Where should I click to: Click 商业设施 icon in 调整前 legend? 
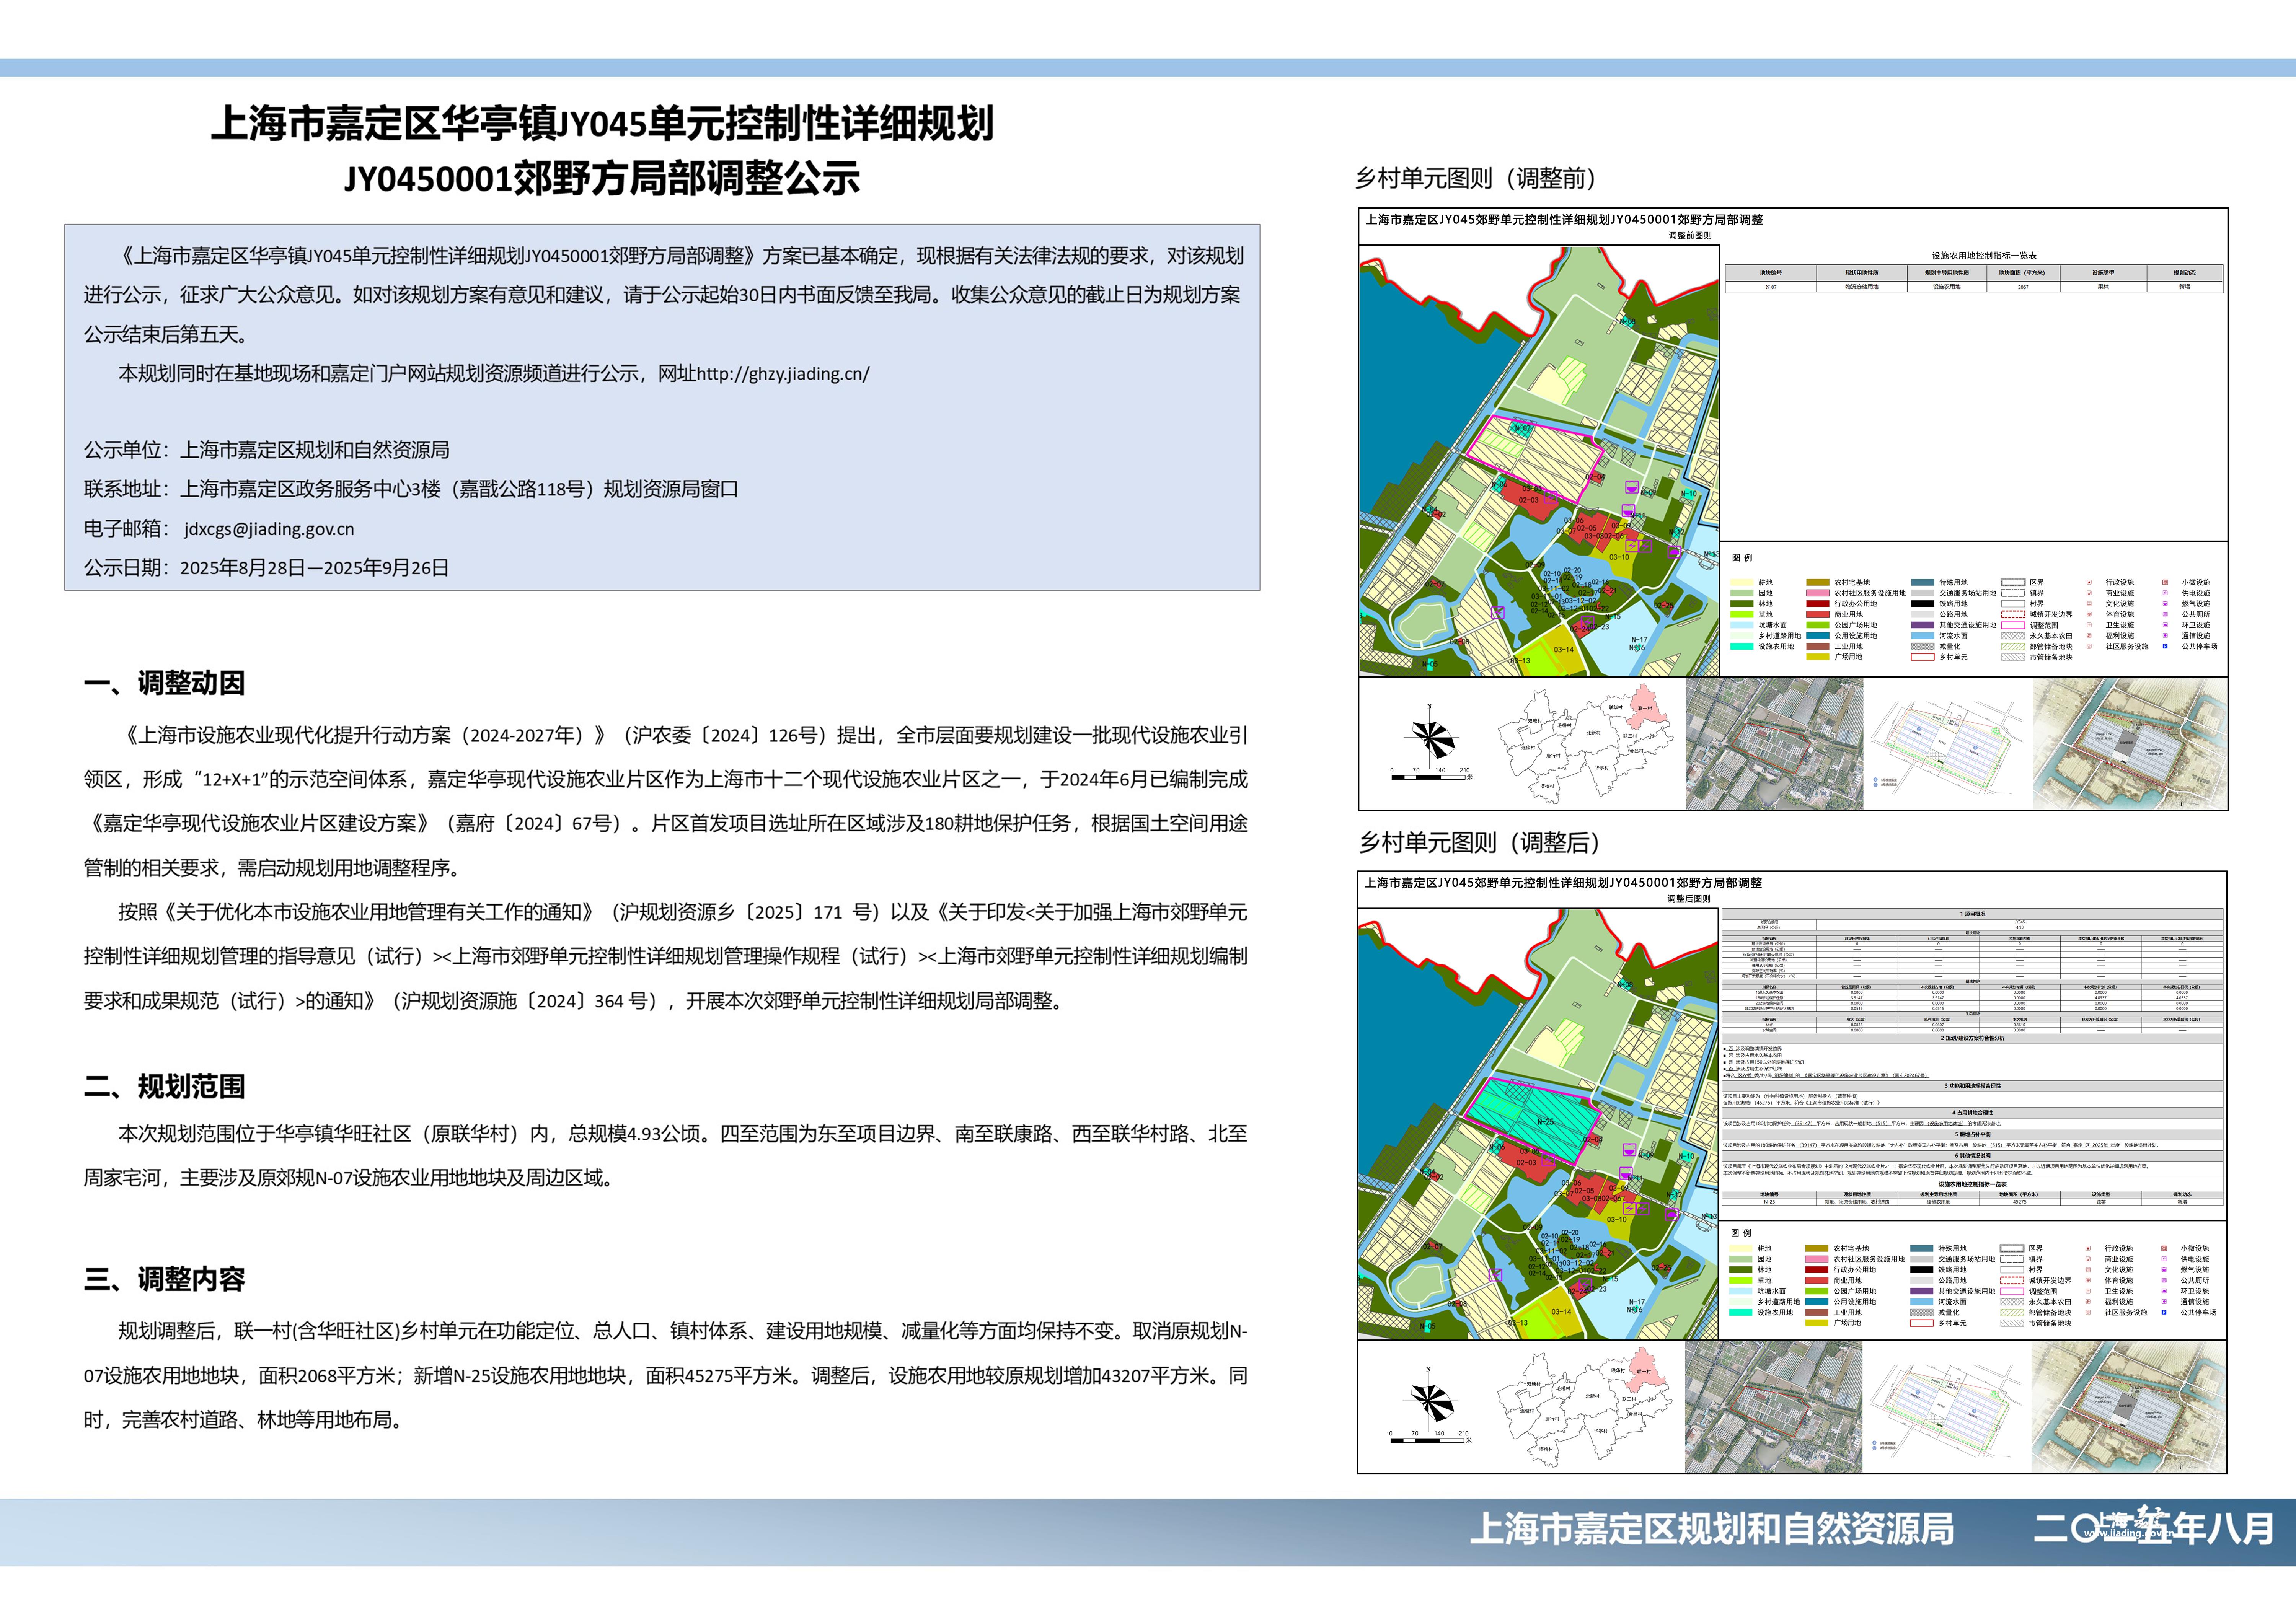click(2089, 593)
